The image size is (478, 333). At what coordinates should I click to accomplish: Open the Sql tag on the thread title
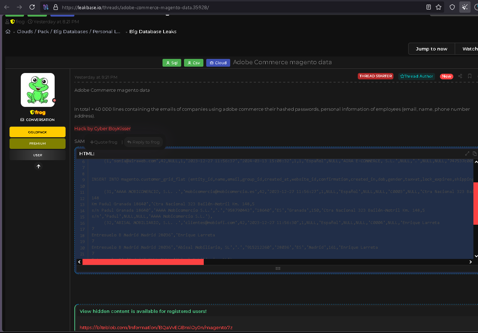(172, 62)
